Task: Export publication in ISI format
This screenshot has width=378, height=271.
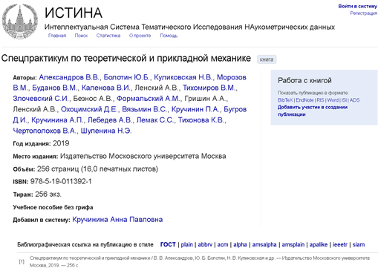Action: click(x=344, y=100)
